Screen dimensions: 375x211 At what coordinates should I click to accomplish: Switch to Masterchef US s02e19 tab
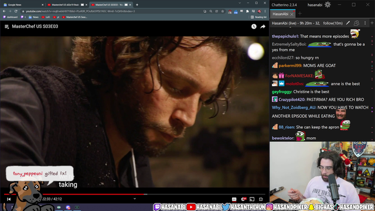[66, 5]
